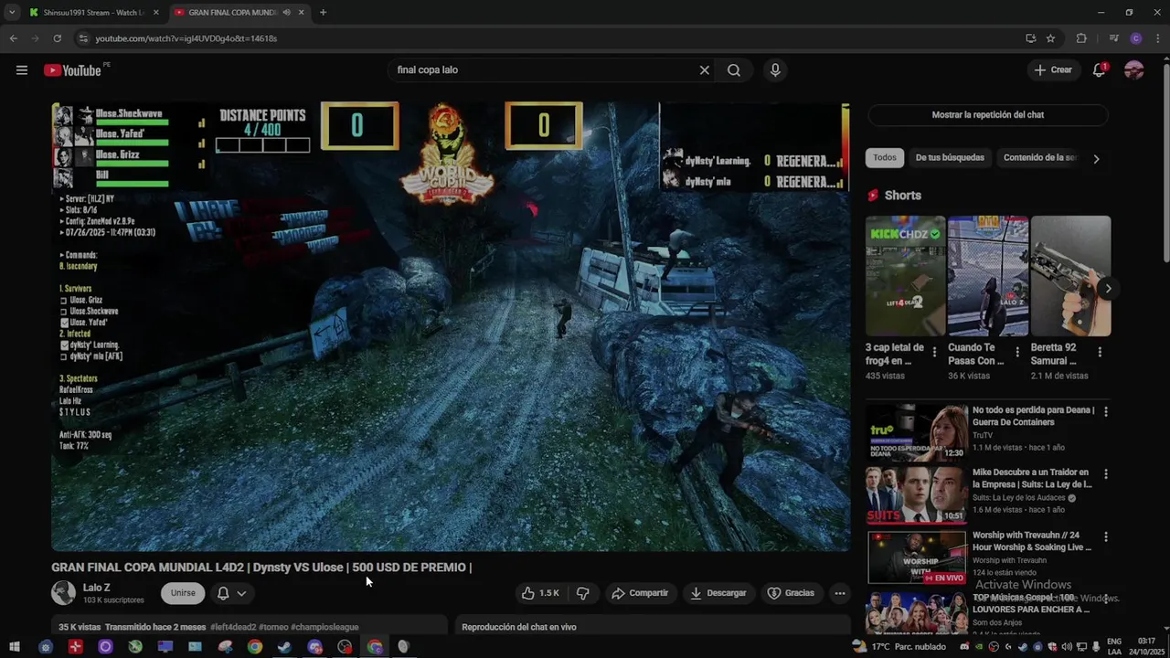The width and height of the screenshot is (1170, 658).
Task: Install app icon in address bar
Action: (1030, 38)
